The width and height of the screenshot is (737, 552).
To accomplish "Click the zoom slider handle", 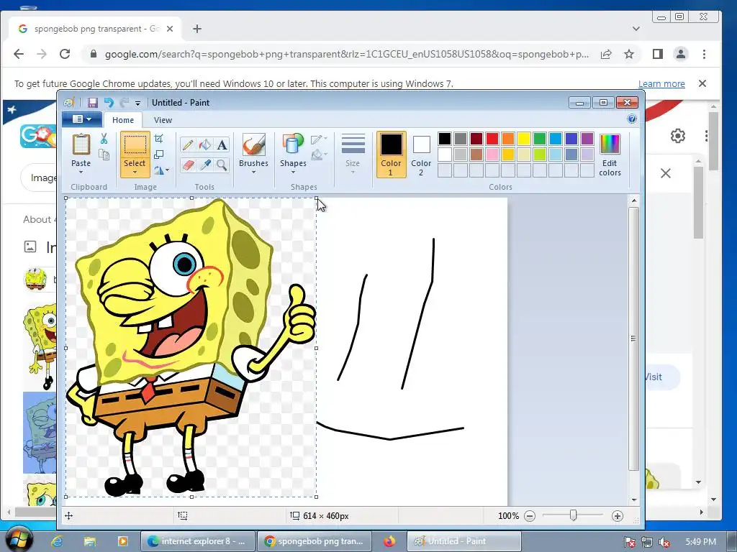I will pos(573,516).
